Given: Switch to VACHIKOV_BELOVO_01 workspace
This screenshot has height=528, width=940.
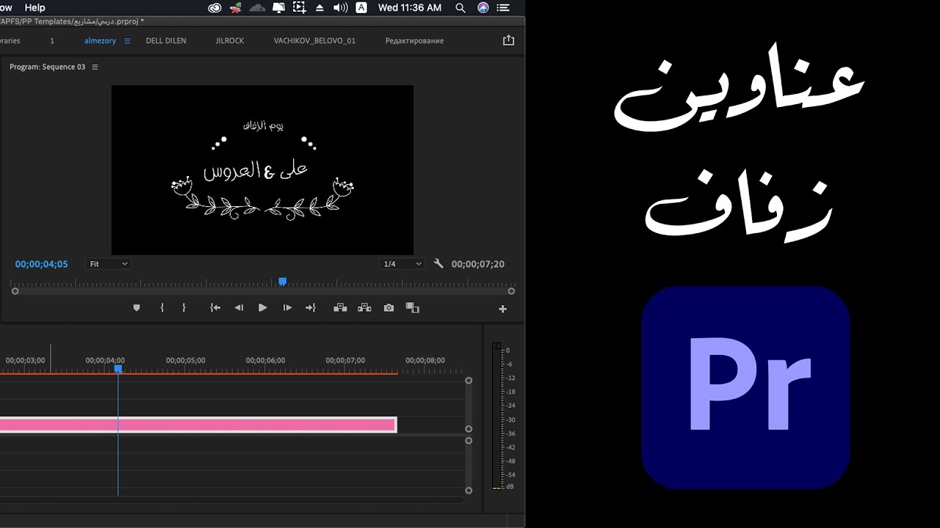Looking at the screenshot, I should (314, 41).
